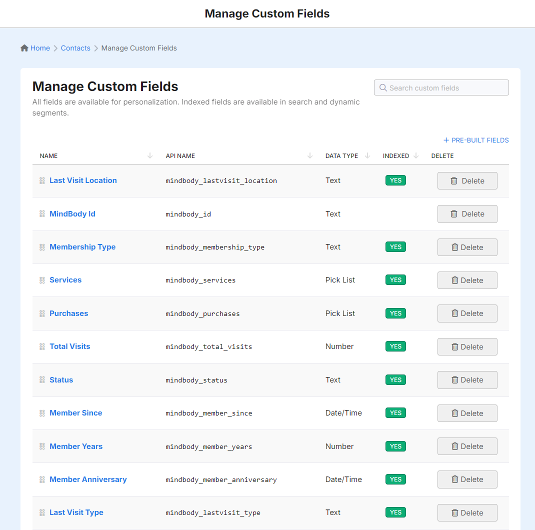Click drag handle for Status row

pos(42,380)
